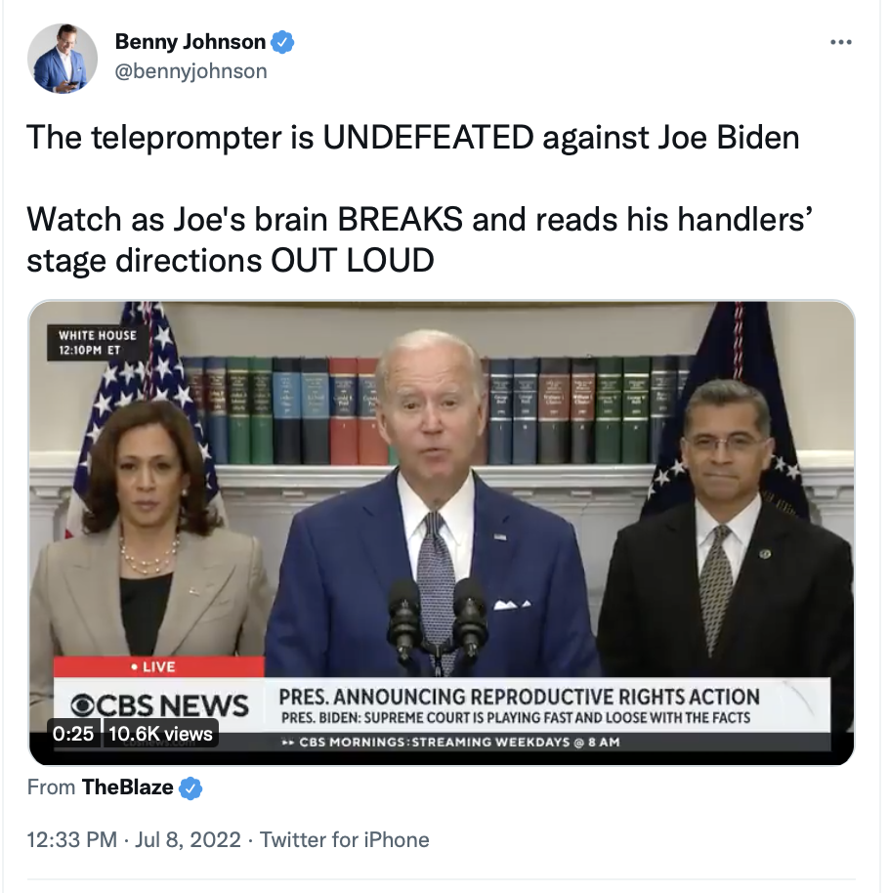The height and width of the screenshot is (893, 889).
Task: Click the verified badge next to TheBlaze
Action: click(x=190, y=788)
